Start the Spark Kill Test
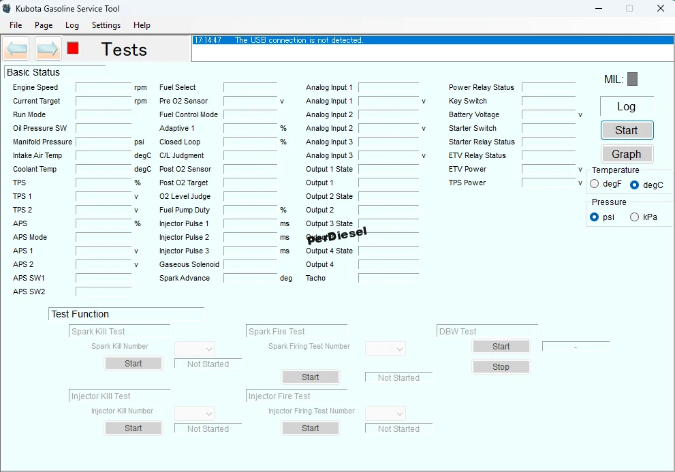 tap(134, 364)
